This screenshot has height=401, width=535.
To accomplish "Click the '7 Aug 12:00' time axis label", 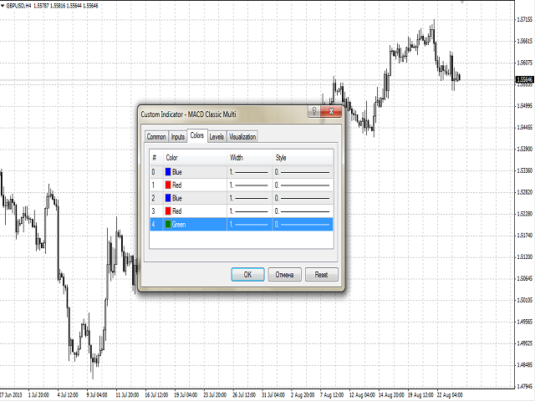I will pyautogui.click(x=332, y=395).
